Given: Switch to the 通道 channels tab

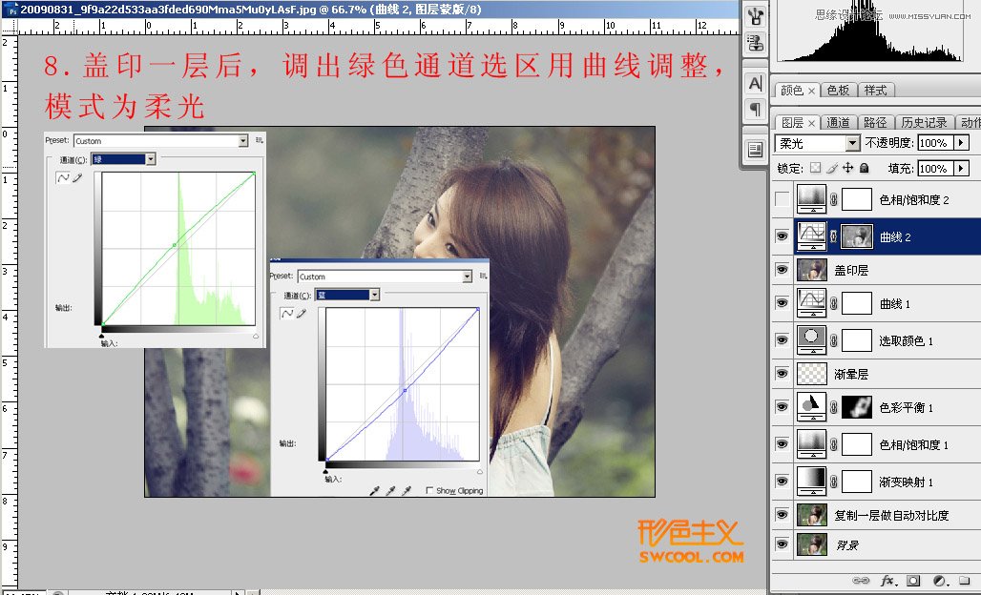Looking at the screenshot, I should click(x=838, y=122).
